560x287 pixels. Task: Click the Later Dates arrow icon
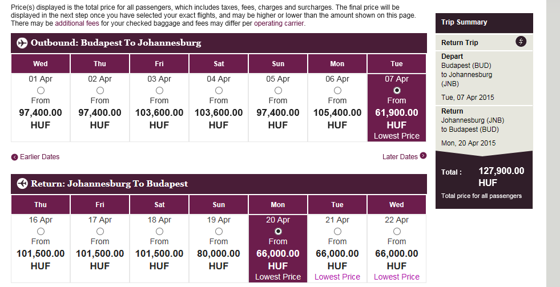pos(423,155)
